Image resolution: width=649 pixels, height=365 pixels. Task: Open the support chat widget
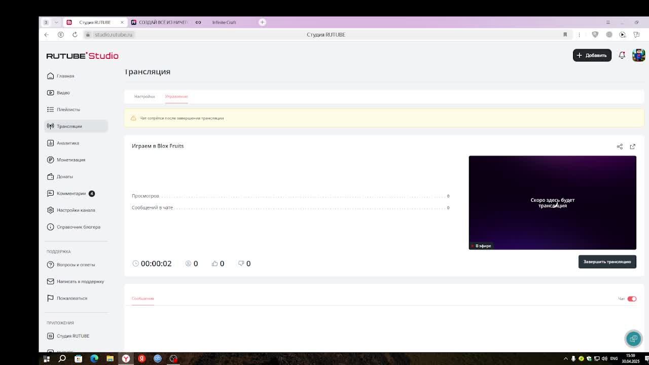click(x=633, y=338)
